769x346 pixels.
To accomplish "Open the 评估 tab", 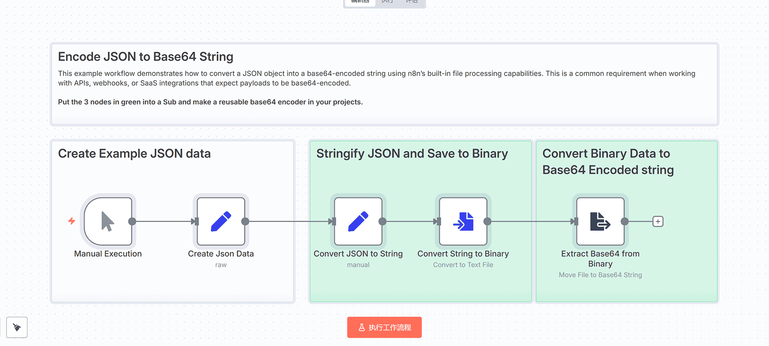I will coord(412,2).
